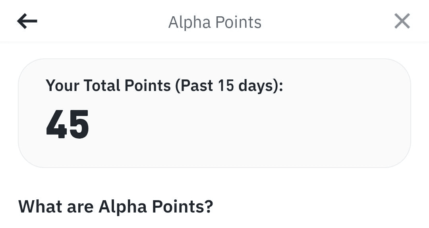
Task: Tap the total points summary card
Action: pyautogui.click(x=214, y=113)
